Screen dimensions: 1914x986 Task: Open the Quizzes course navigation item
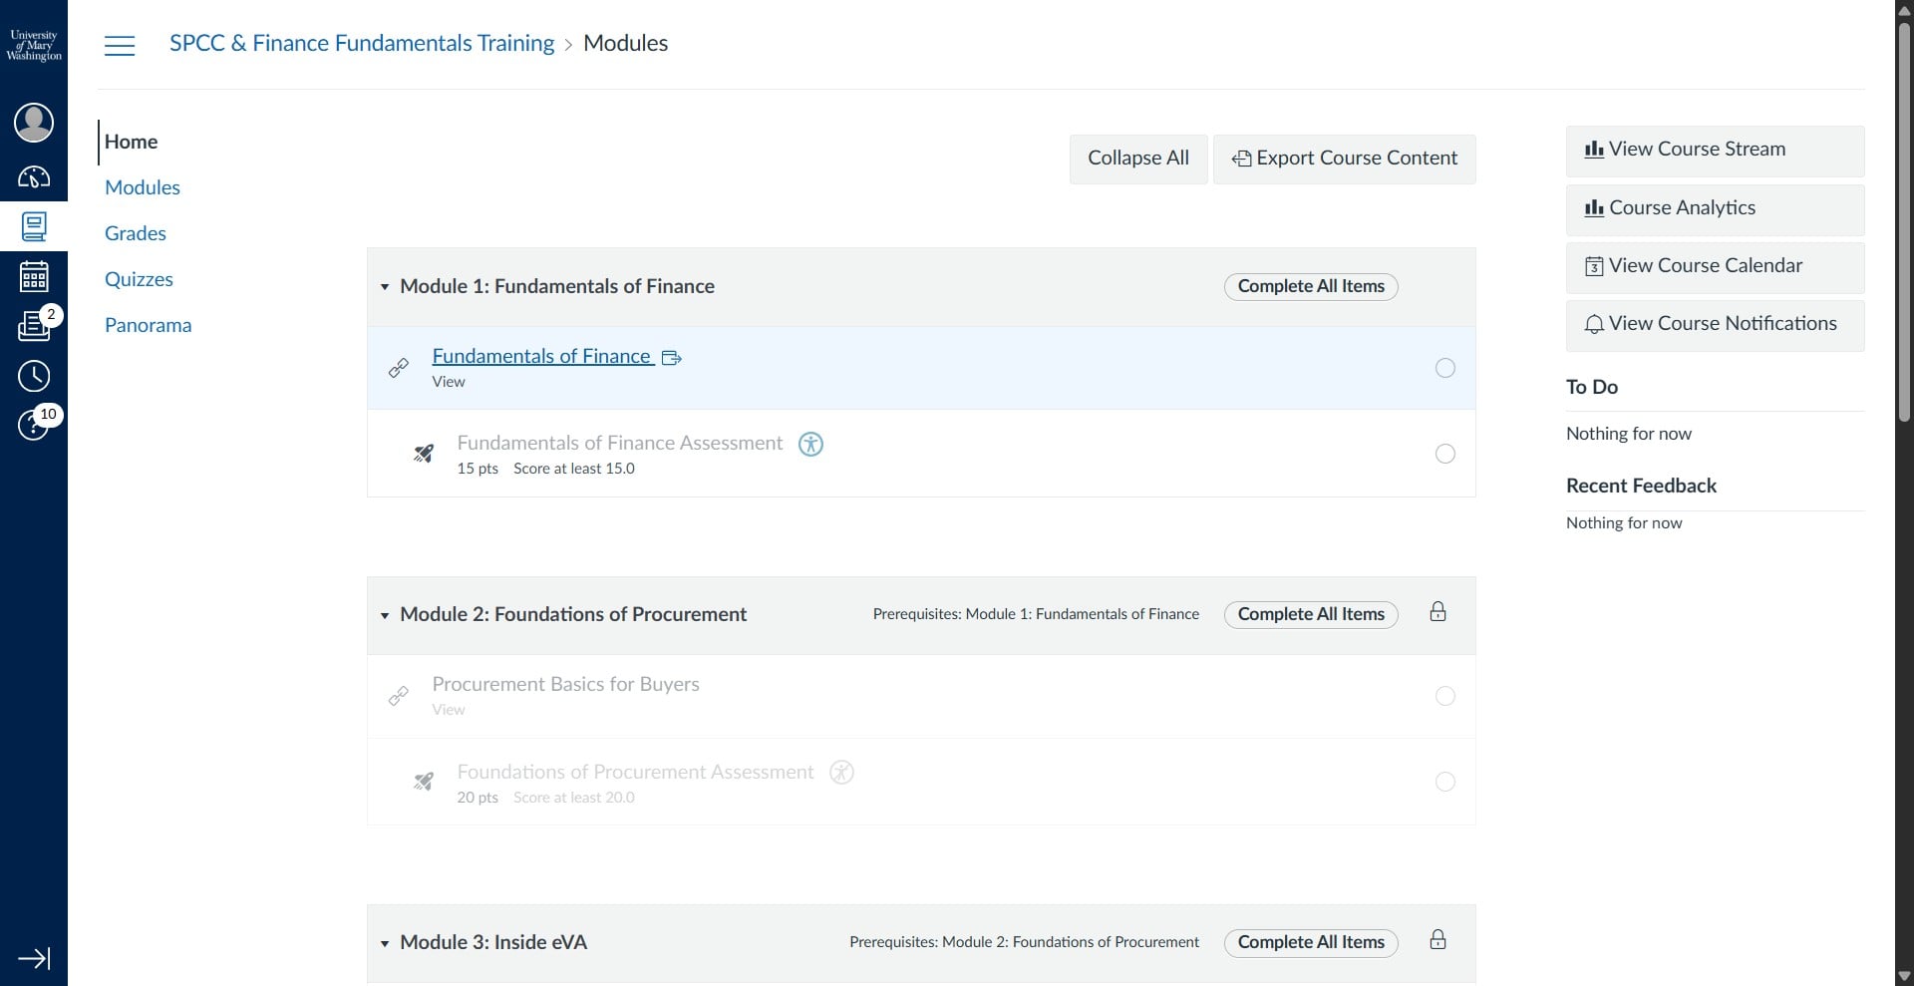pos(140,279)
